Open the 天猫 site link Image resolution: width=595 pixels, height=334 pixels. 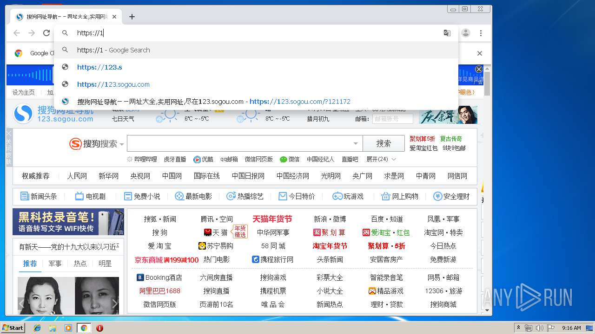[216, 232]
